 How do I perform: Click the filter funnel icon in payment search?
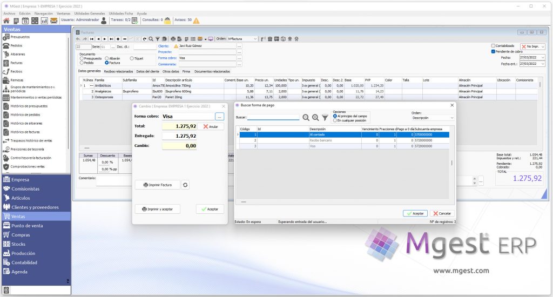(x=325, y=118)
